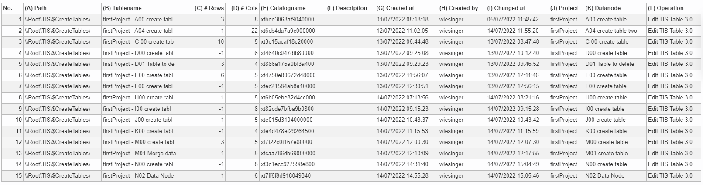Viewport: 703px width, 185px height.
Task: Select row number 1 cell
Action: point(13,20)
